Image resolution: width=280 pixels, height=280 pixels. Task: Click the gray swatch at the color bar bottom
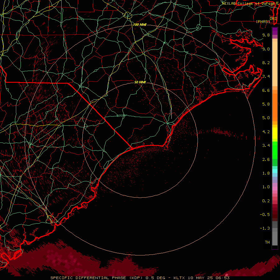(x=275, y=238)
